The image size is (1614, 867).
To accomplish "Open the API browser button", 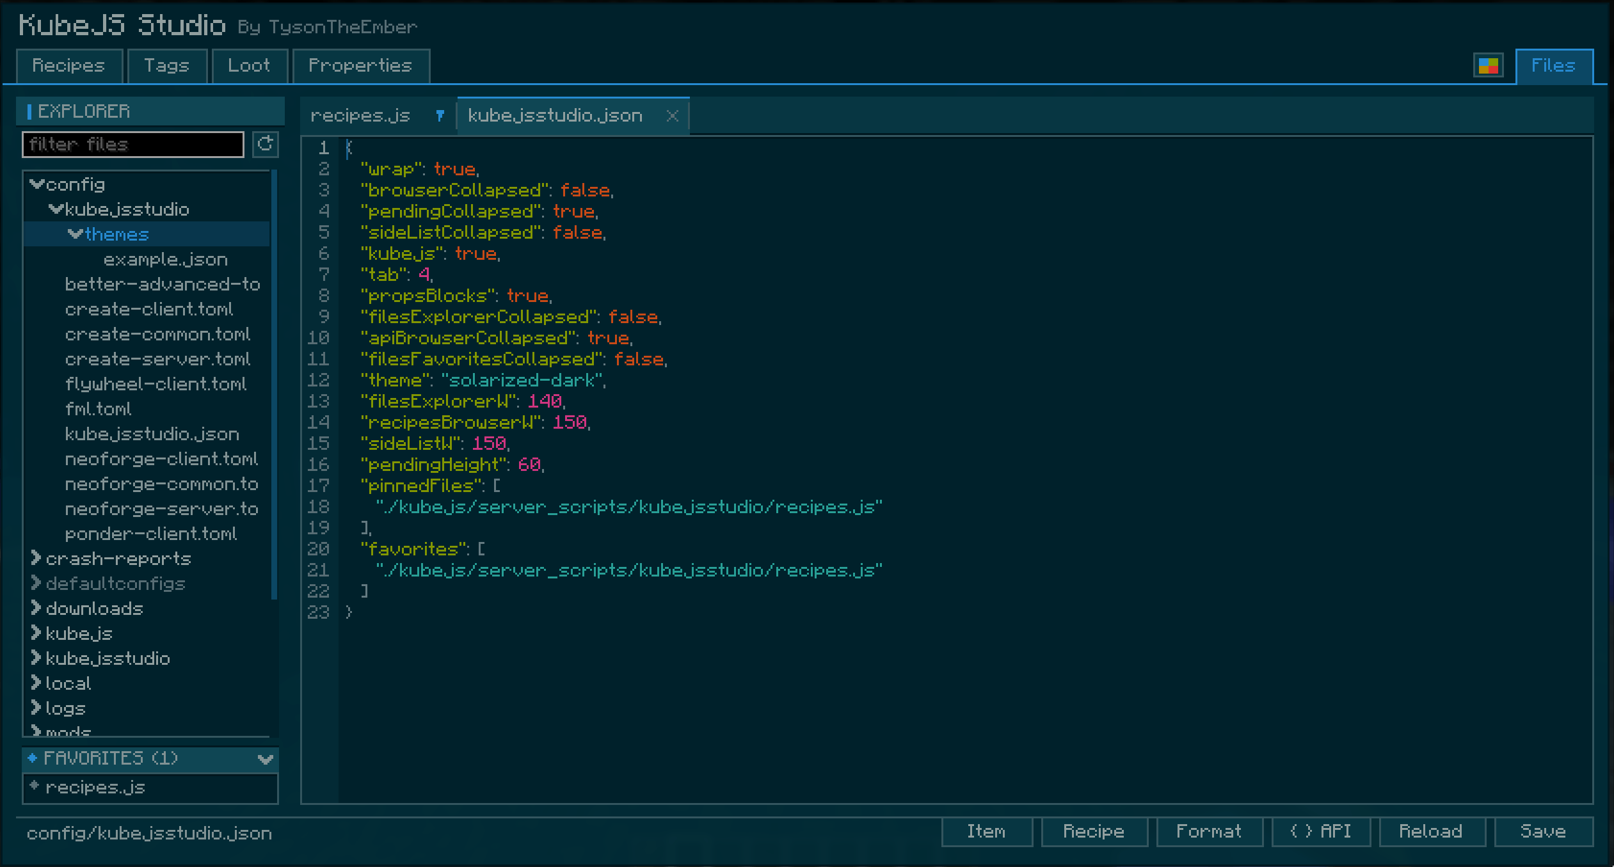I will [1321, 831].
